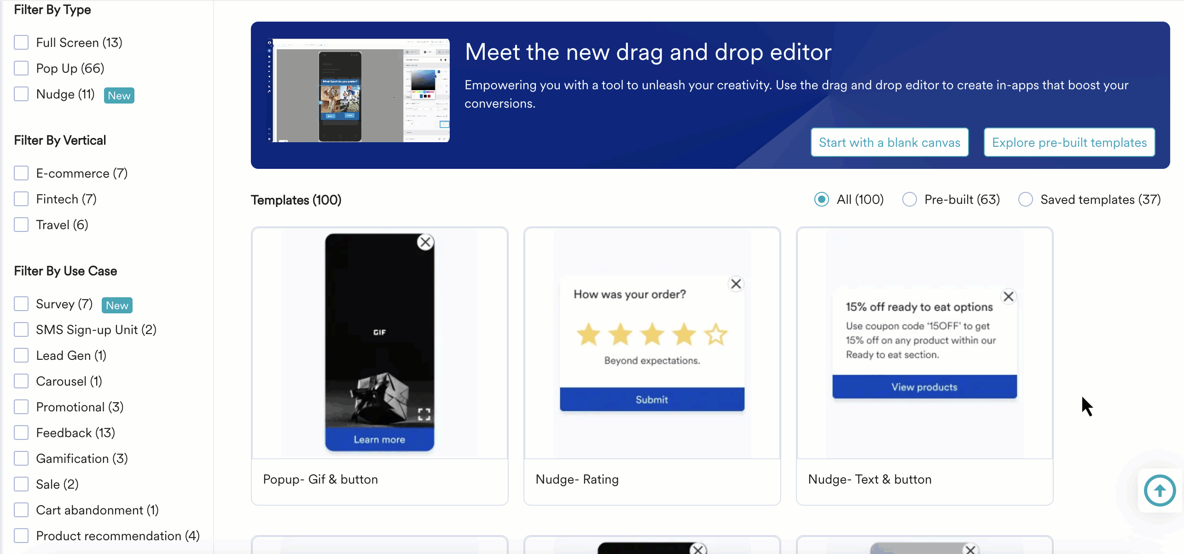Click the scroll-to-top arrow icon
This screenshot has width=1184, height=554.
click(1160, 491)
